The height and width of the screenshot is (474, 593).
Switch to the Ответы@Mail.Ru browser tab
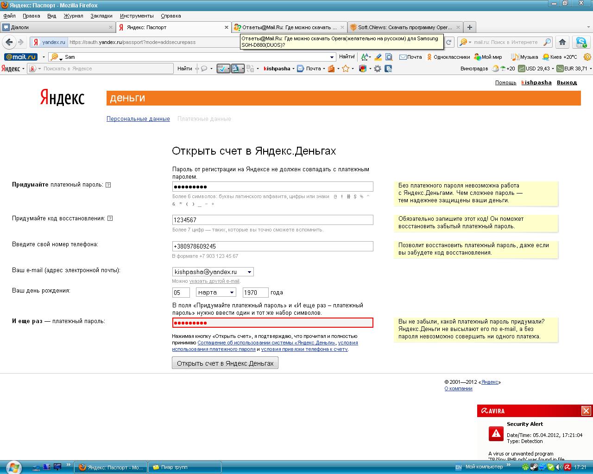[289, 27]
